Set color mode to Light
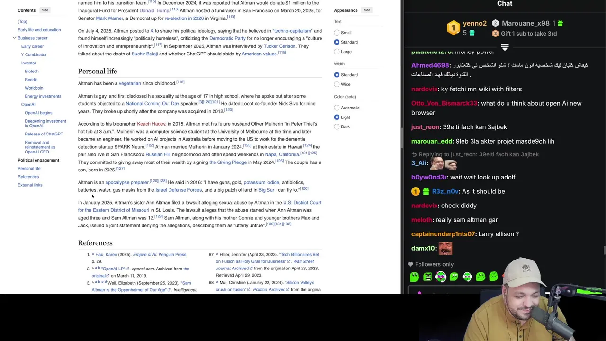The height and width of the screenshot is (341, 606). tap(337, 117)
